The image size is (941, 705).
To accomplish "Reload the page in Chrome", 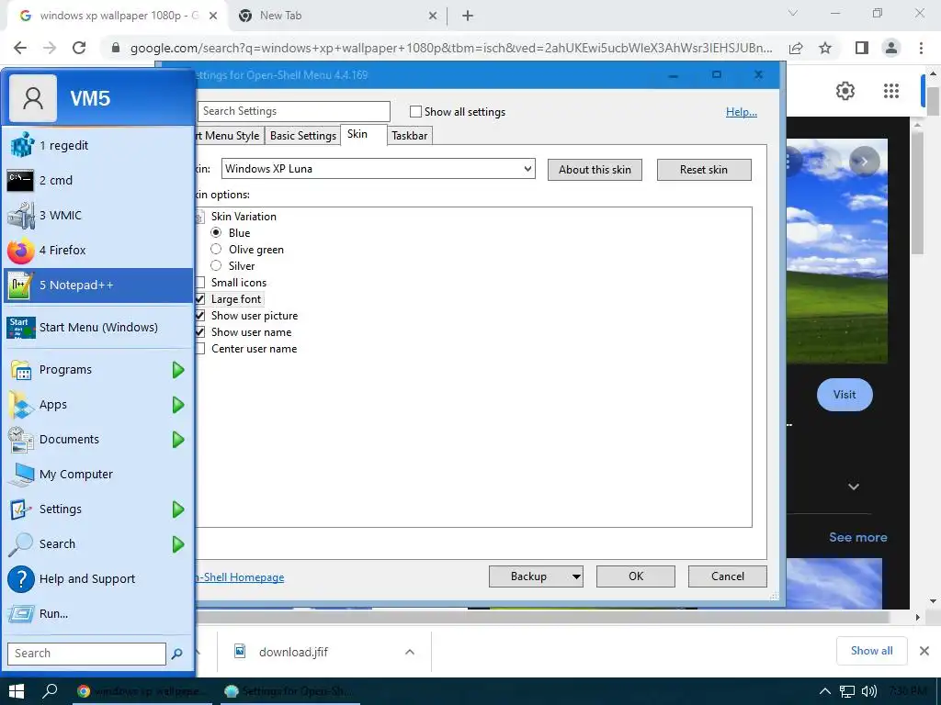I will (79, 48).
